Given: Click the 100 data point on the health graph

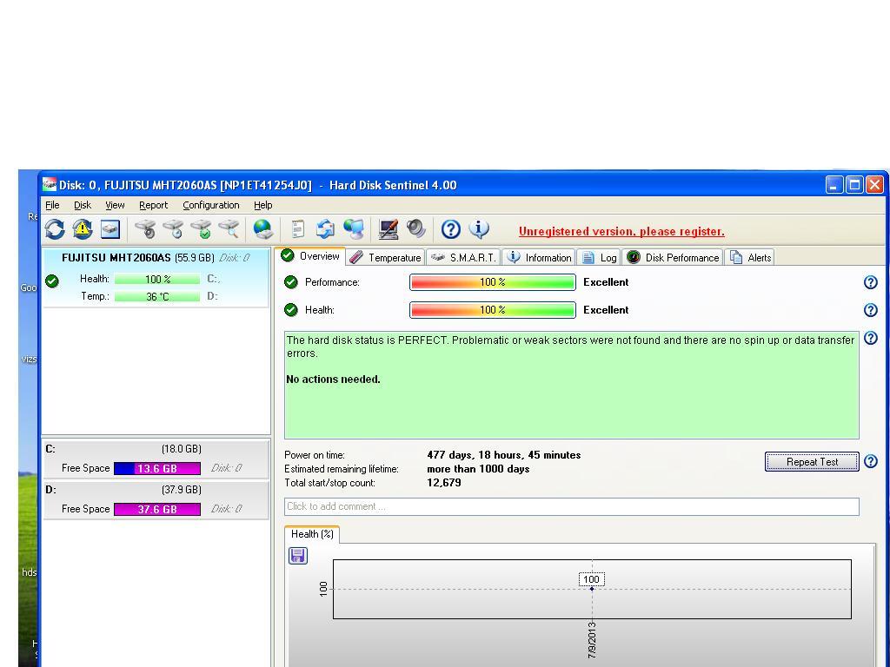Looking at the screenshot, I should point(592,589).
